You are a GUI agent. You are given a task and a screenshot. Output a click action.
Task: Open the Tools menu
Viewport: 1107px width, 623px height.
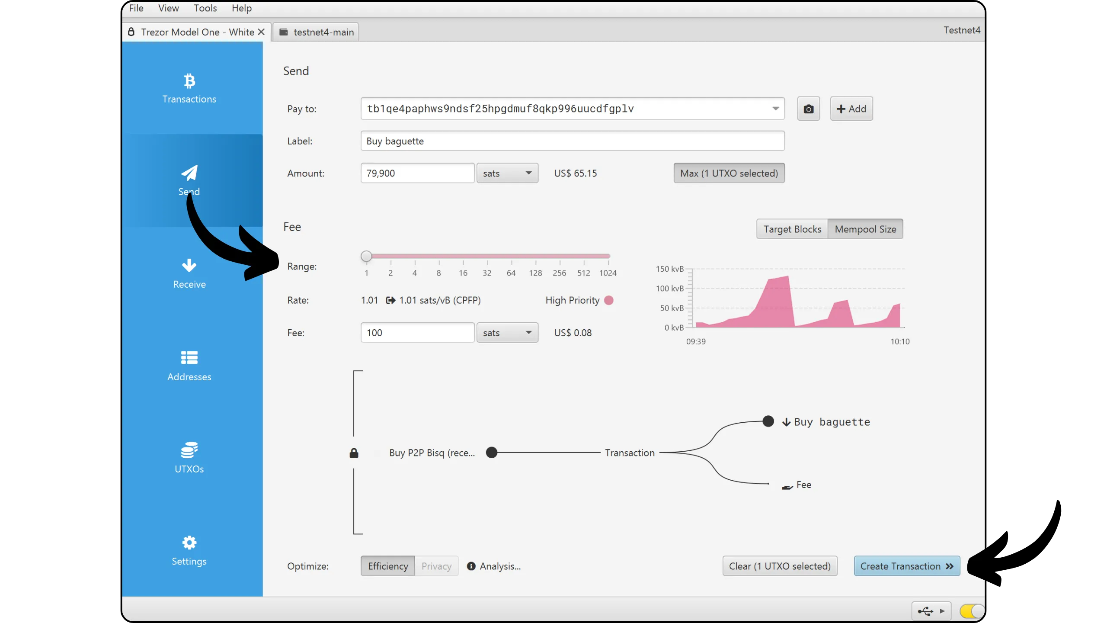pos(205,8)
